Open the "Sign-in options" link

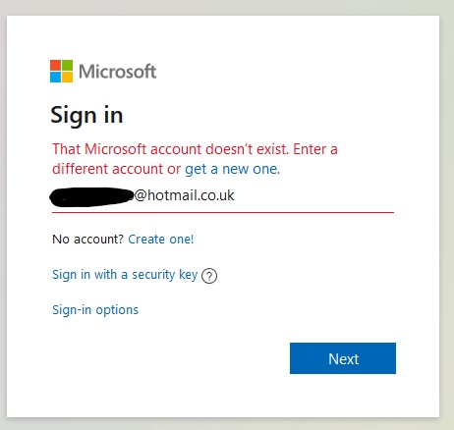95,310
